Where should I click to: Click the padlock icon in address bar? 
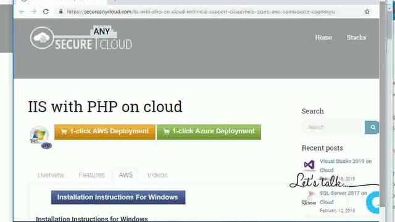coord(60,12)
